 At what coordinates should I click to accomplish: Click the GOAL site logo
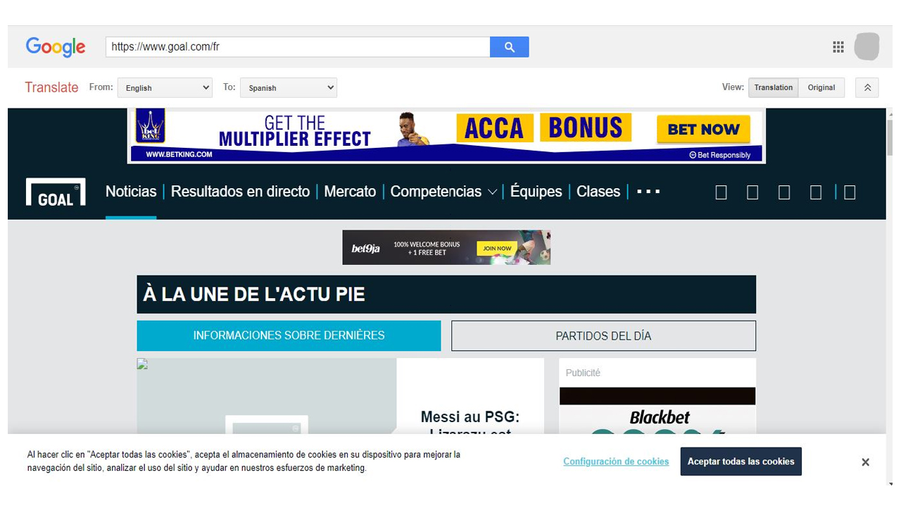click(56, 192)
